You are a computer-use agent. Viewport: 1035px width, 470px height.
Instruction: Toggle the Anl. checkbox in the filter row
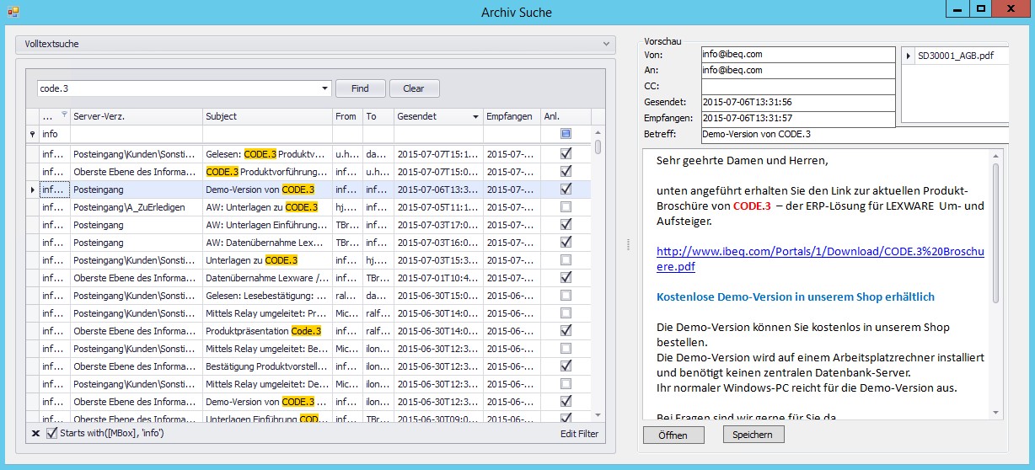click(566, 134)
